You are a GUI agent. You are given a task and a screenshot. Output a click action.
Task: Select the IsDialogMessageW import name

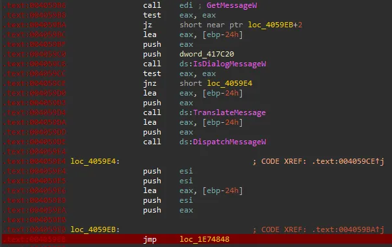coord(229,64)
